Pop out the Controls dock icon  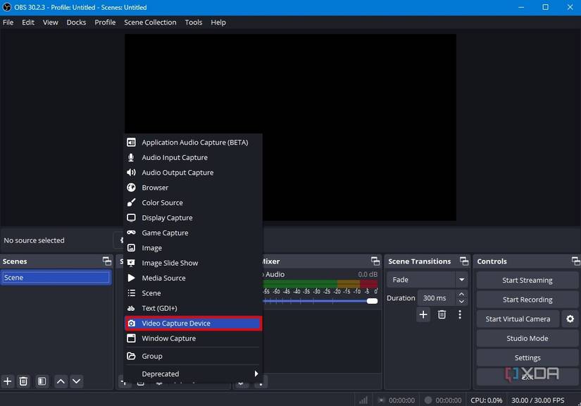[576, 261]
